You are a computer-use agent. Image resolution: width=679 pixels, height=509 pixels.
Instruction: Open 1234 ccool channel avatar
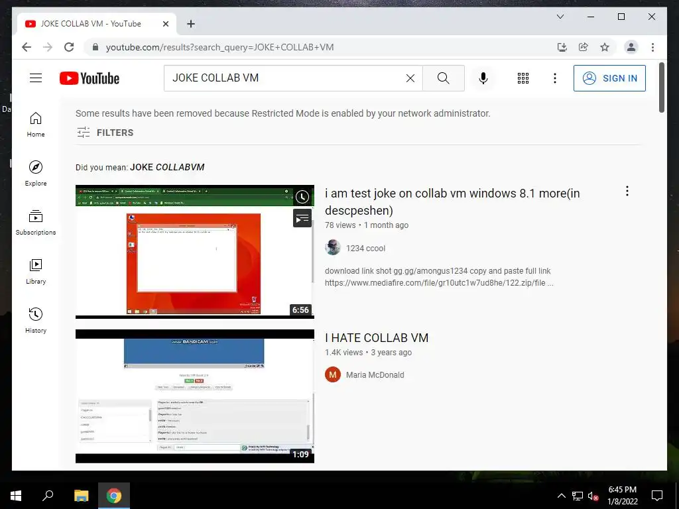(333, 248)
